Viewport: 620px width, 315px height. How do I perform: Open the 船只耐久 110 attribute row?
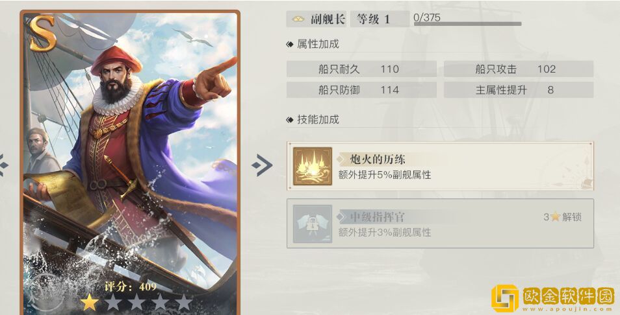click(361, 69)
